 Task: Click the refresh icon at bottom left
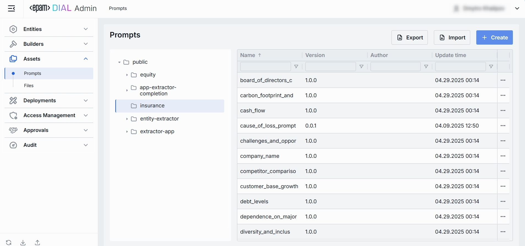click(9, 242)
